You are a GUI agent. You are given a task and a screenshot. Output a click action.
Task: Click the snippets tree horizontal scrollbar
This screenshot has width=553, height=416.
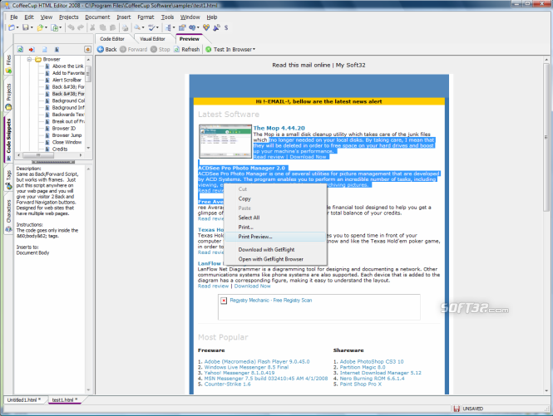[38, 155]
